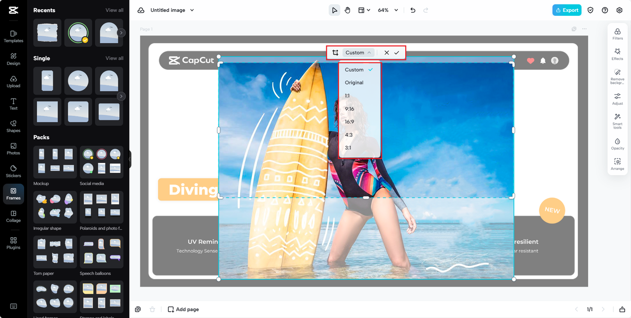Open the Adjust tool
The width and height of the screenshot is (631, 318).
[617, 99]
